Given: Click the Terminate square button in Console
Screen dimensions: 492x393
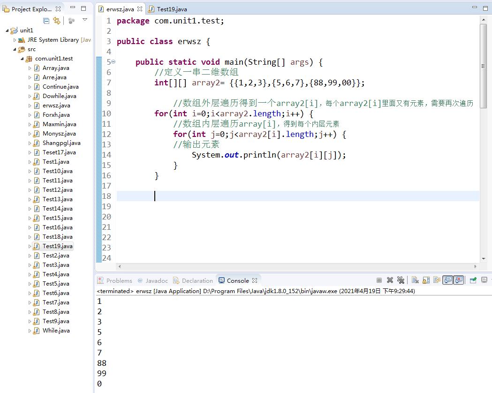Looking at the screenshot, I should click(x=379, y=280).
